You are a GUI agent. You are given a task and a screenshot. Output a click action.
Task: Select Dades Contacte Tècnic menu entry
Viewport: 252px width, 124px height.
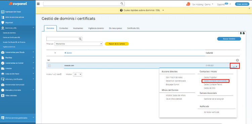pos(213,84)
